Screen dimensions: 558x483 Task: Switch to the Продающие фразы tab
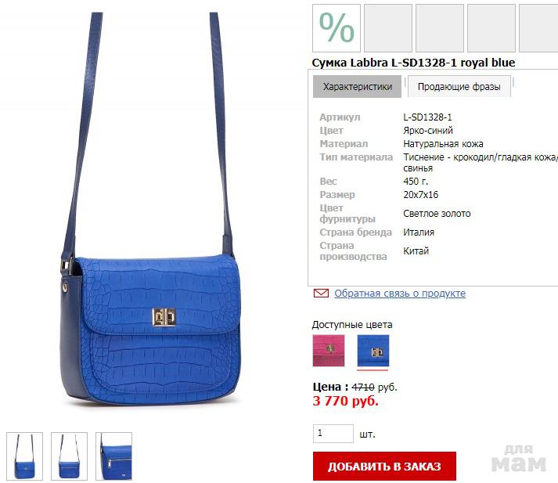[x=459, y=86]
